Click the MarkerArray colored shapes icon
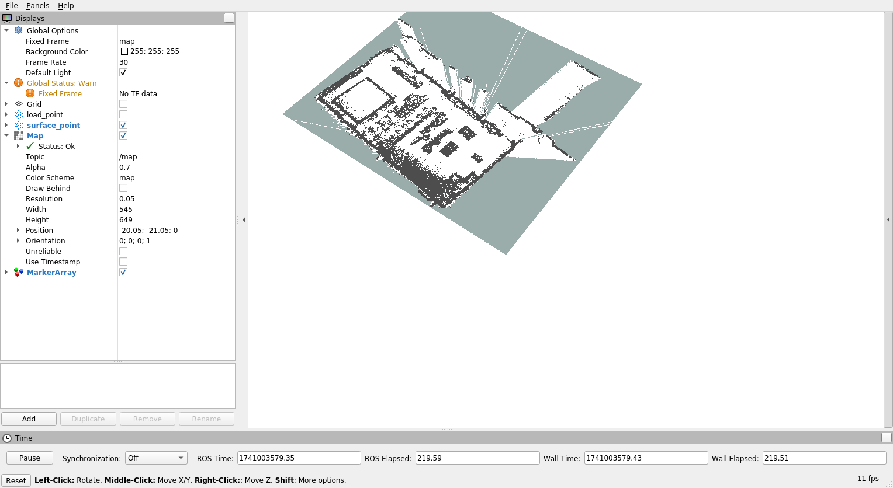 (19, 272)
